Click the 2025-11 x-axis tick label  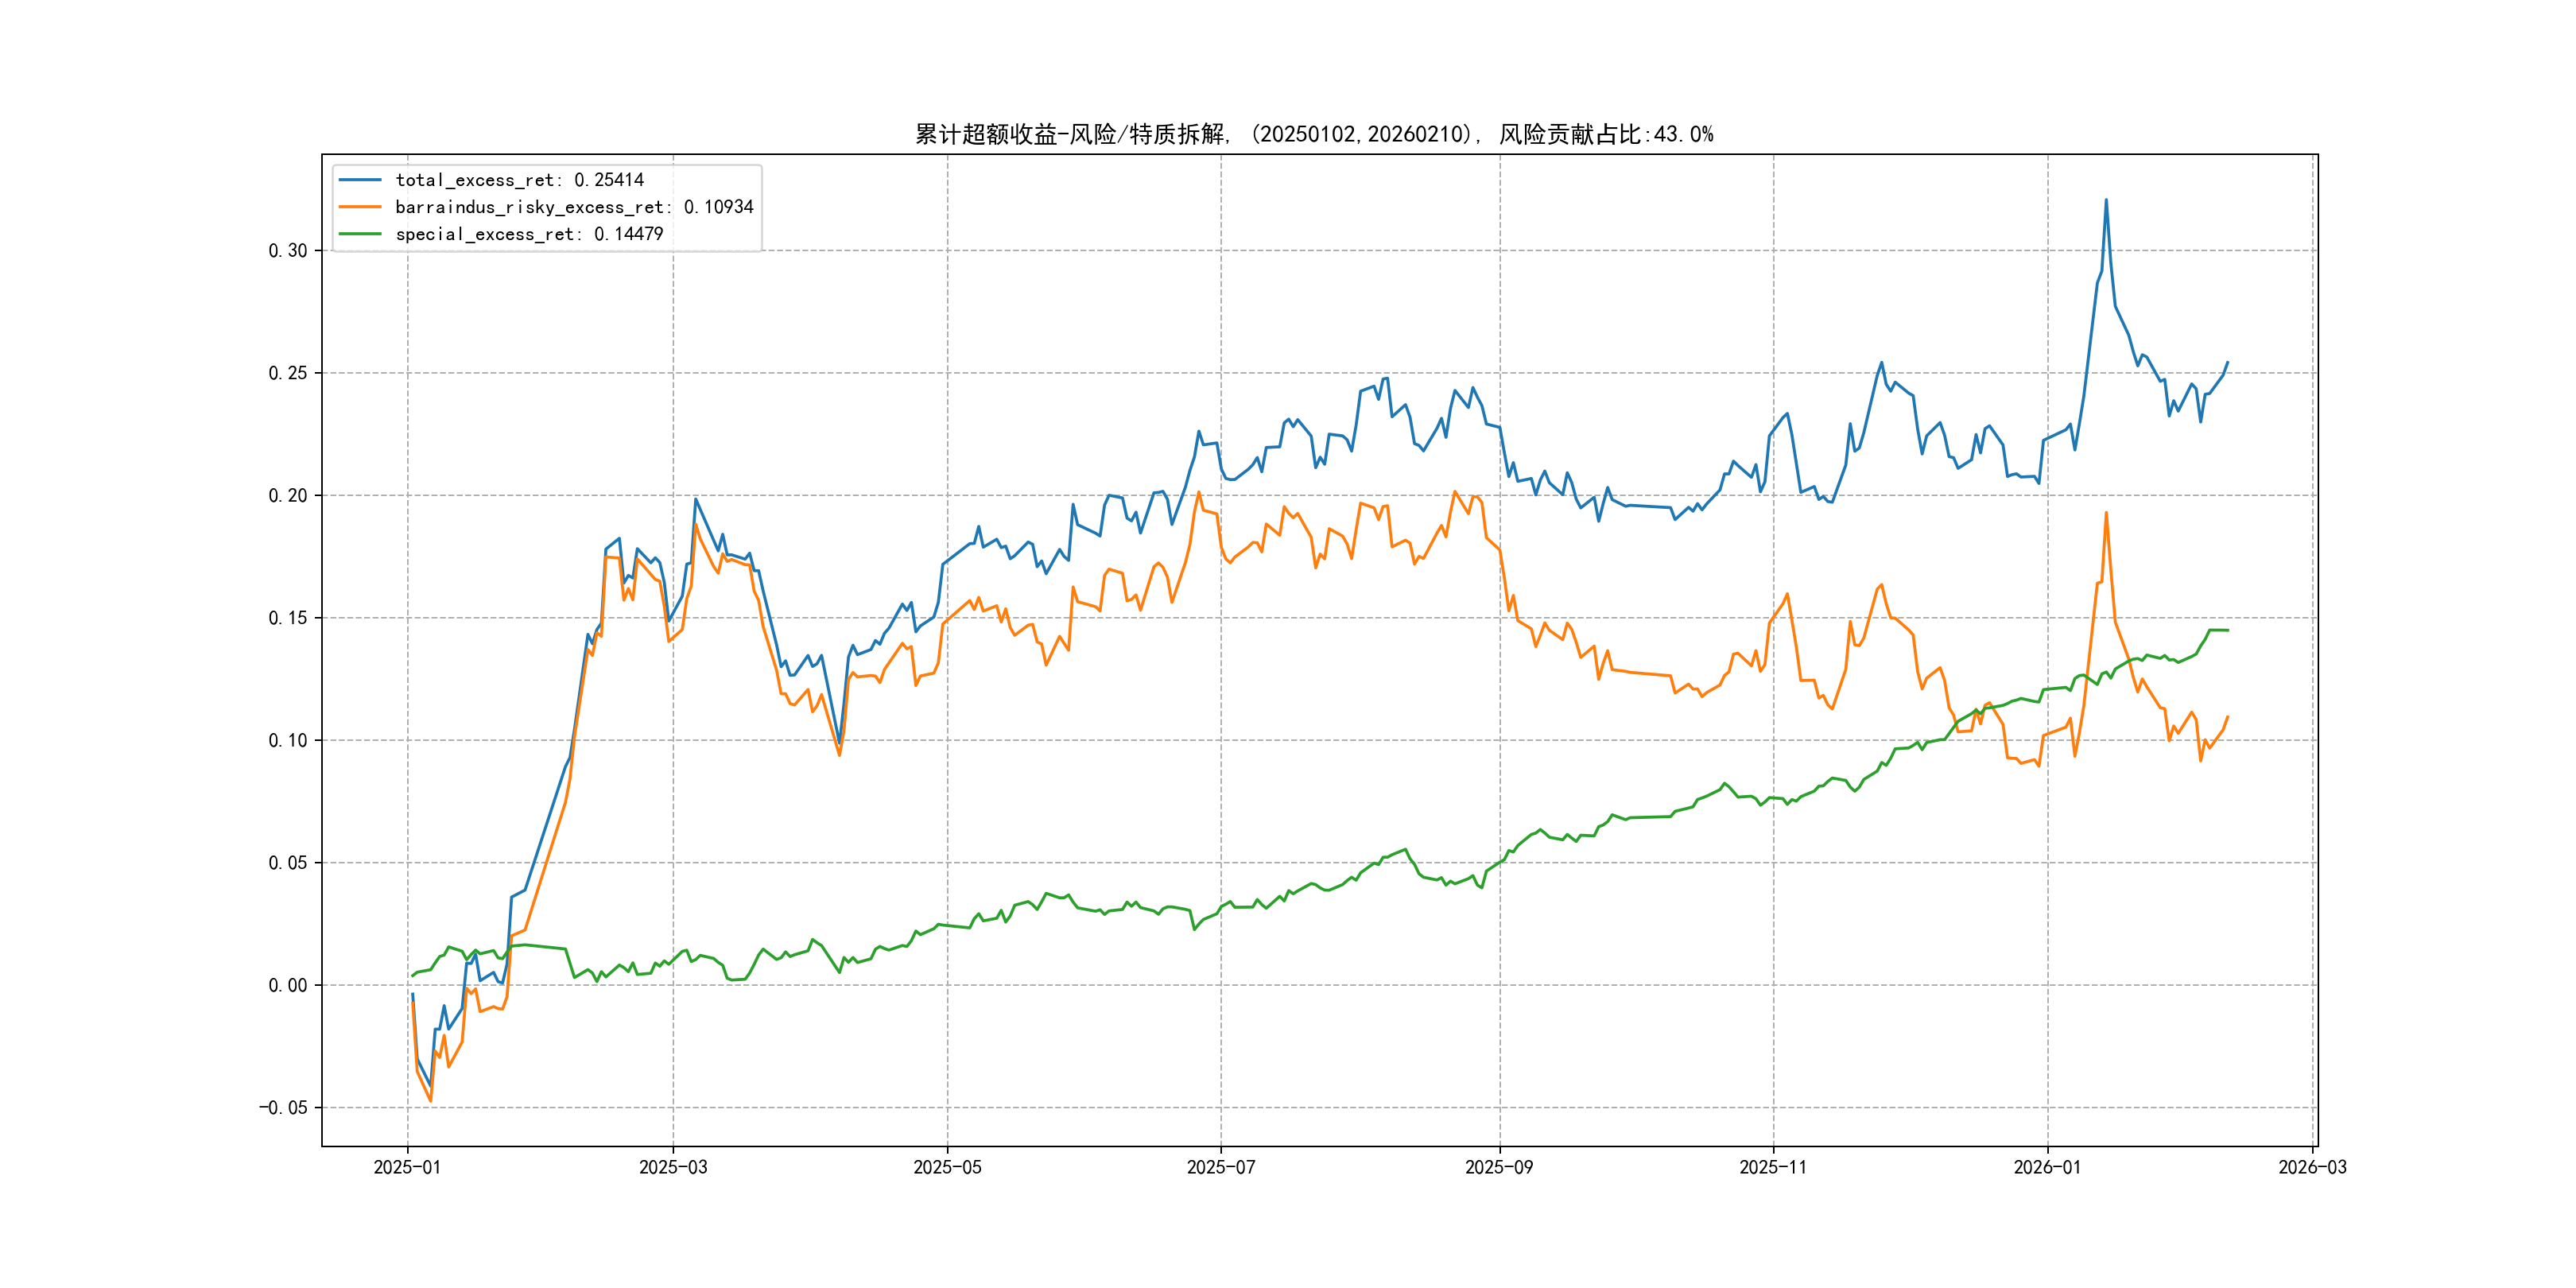point(1773,1167)
